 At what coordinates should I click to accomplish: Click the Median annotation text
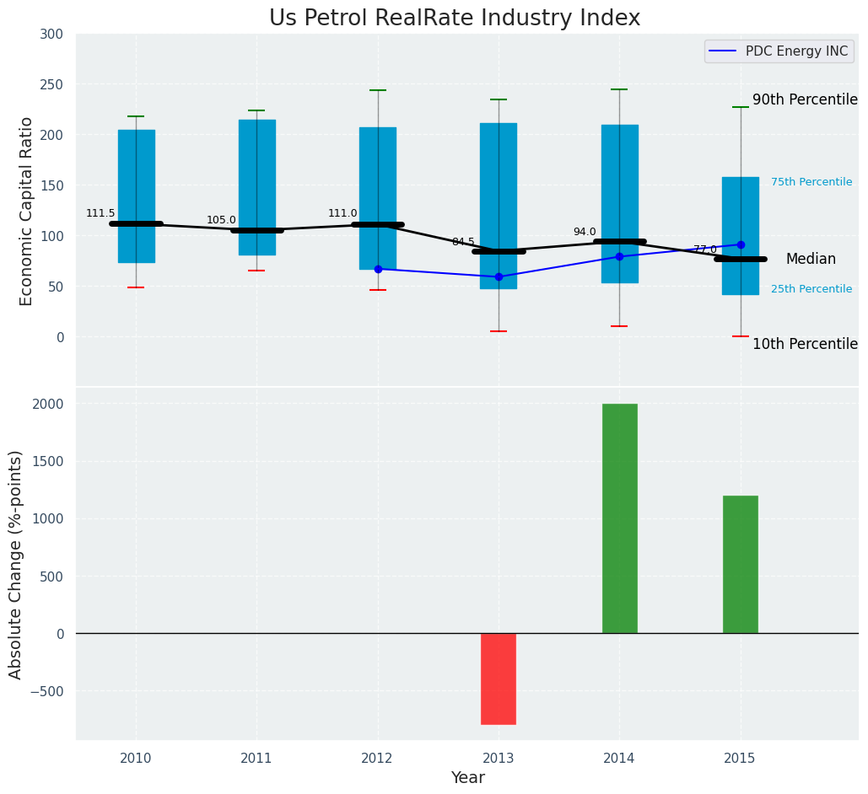click(x=811, y=260)
